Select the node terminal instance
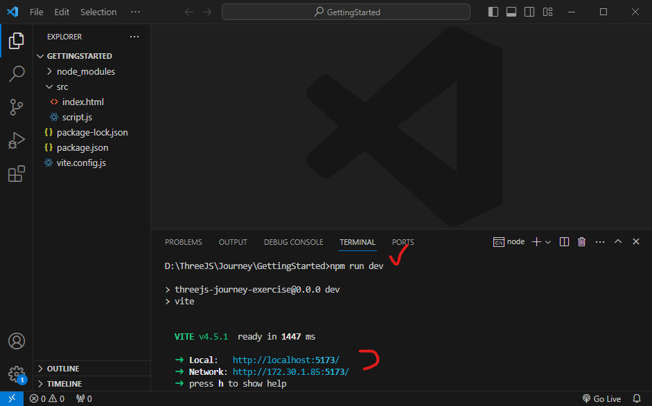The image size is (652, 406). point(509,241)
